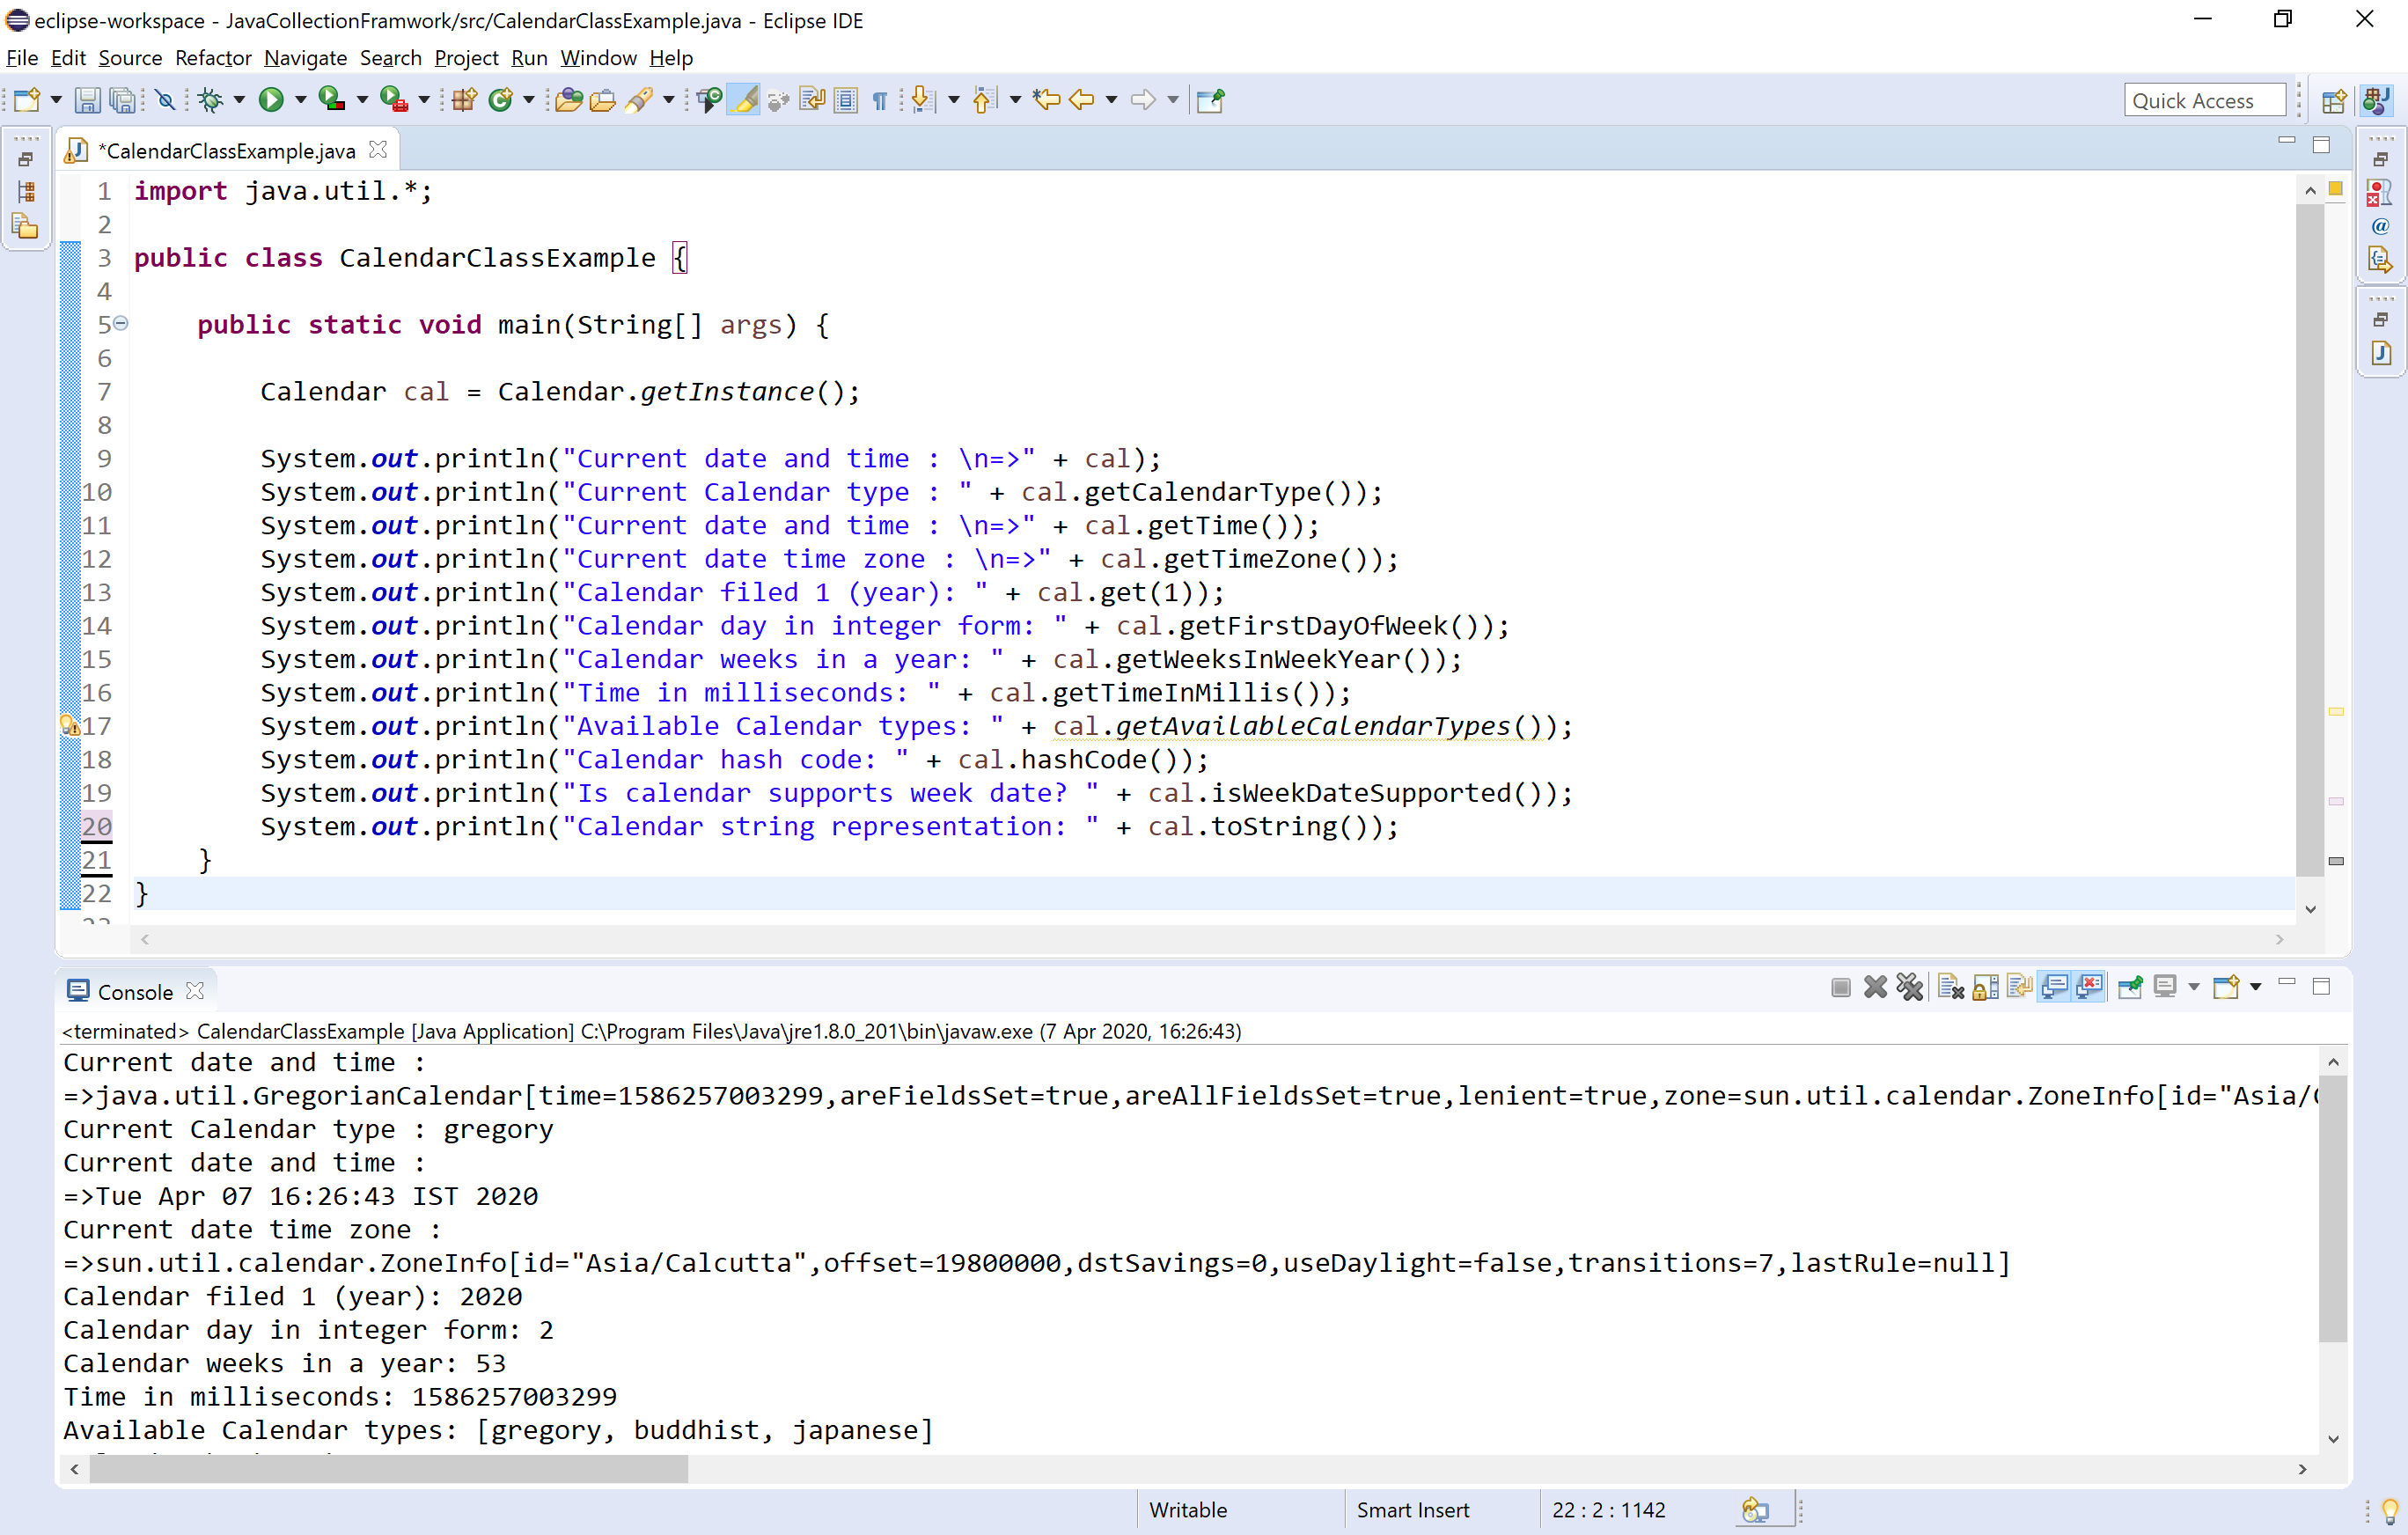Open the New Java Class dropdown arrow

529,100
